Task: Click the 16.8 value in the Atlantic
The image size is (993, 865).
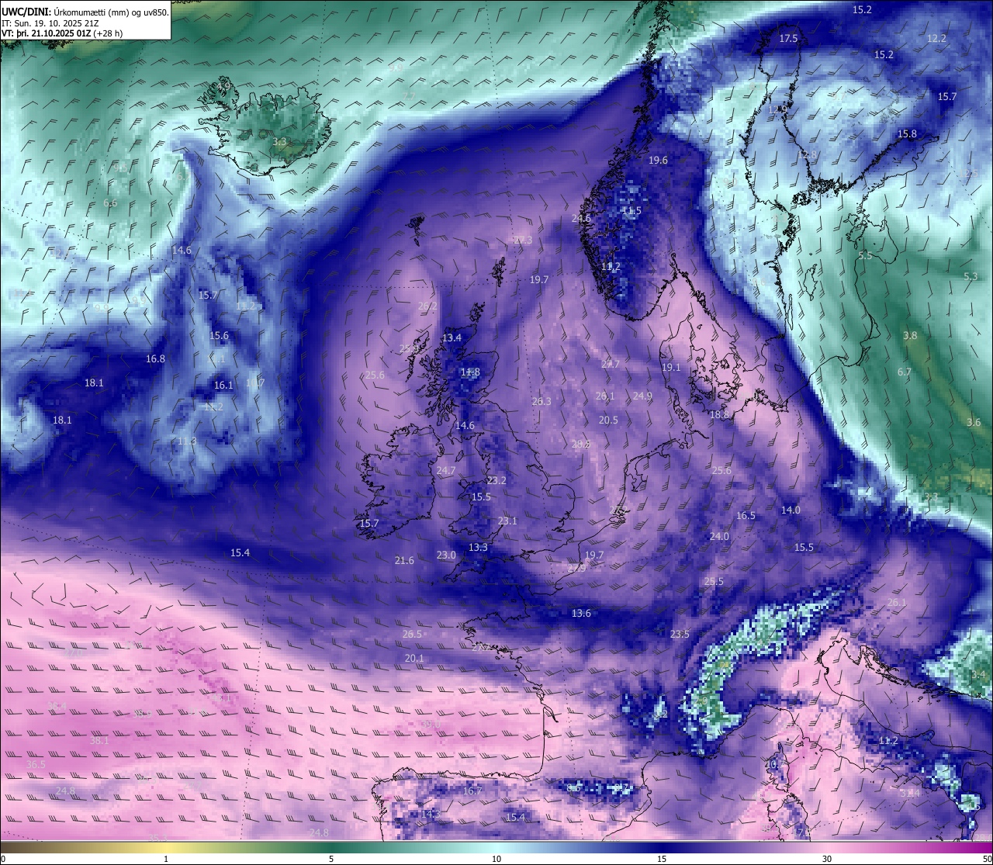Action: click(x=155, y=359)
